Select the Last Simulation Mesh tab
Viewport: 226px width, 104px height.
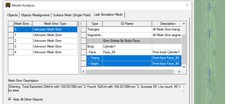pos(108,15)
